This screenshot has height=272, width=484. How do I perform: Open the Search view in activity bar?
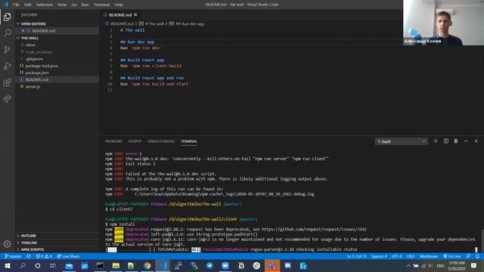click(x=7, y=32)
